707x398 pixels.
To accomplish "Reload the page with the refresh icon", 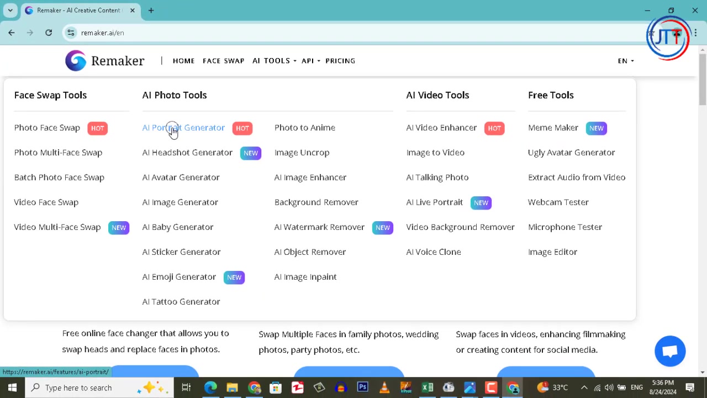I will (x=49, y=33).
